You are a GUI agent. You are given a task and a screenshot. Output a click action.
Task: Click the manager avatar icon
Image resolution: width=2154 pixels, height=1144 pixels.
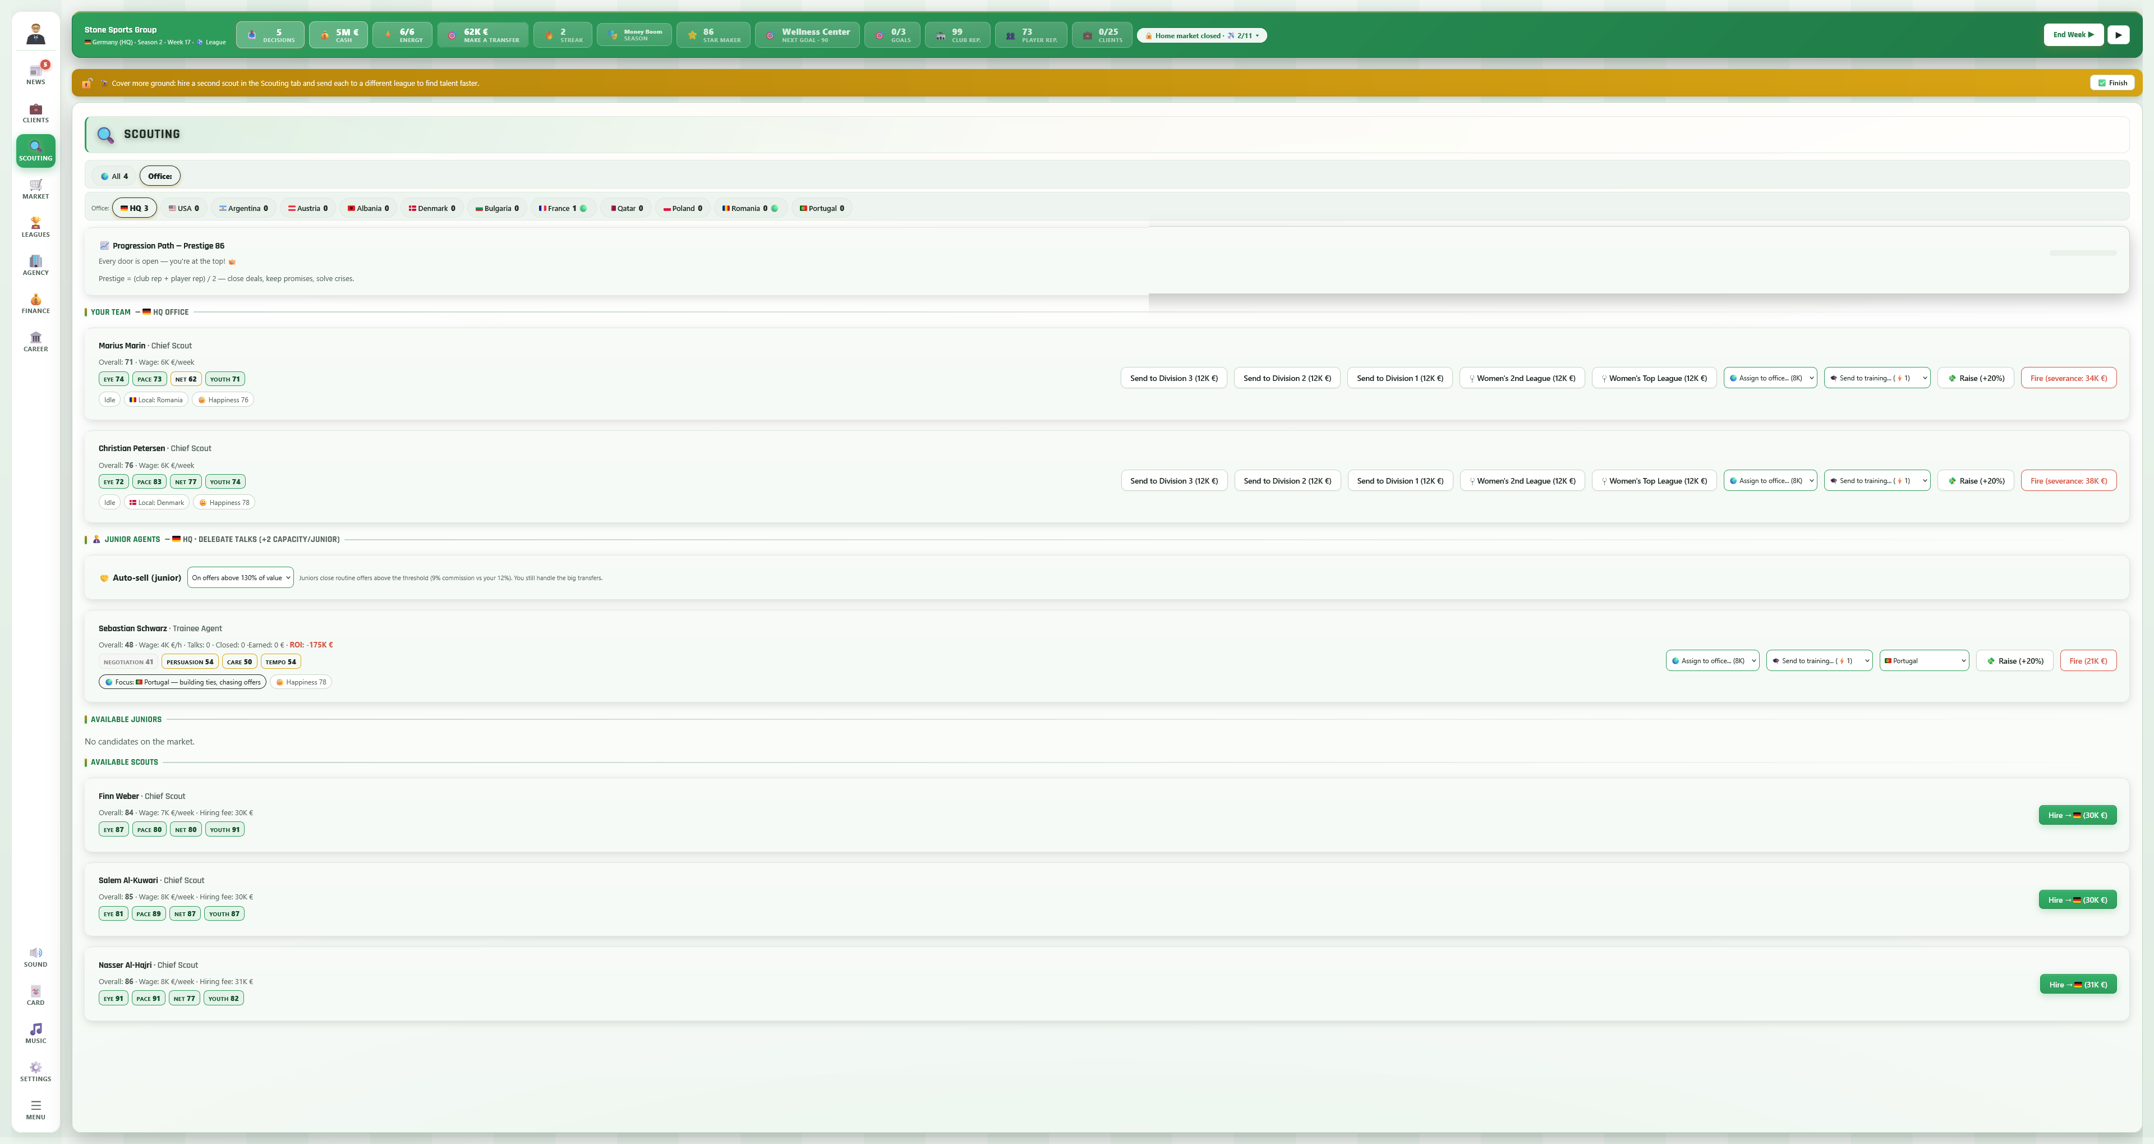tap(35, 34)
